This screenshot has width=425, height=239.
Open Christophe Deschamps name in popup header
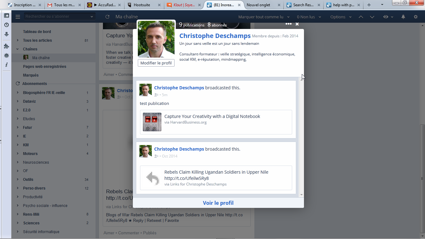215,36
